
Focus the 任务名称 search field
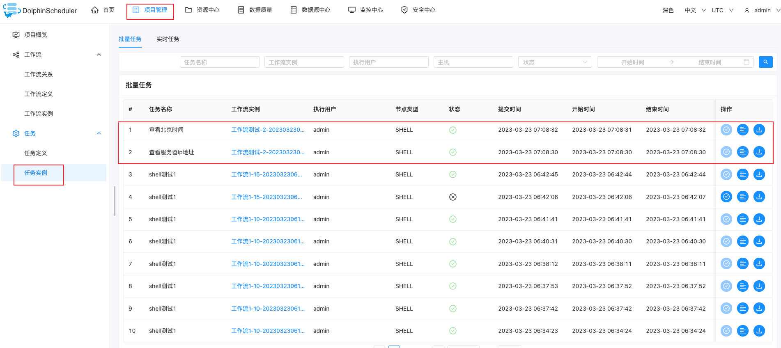pos(219,62)
